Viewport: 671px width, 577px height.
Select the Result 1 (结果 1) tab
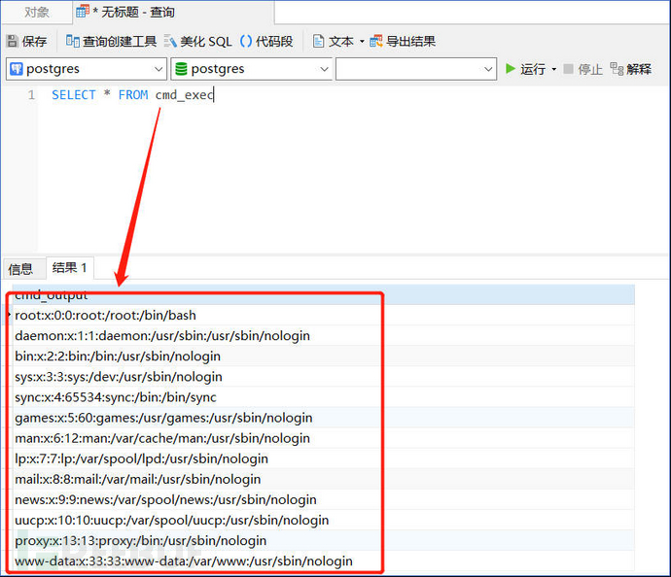(70, 268)
